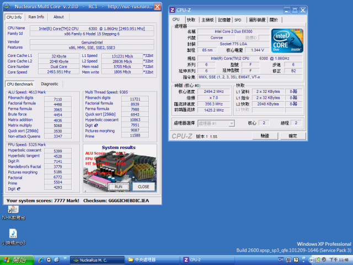The height and width of the screenshot is (265, 353).
Task: Click the L2 快取 value 2048 KBytes
Action: [268, 104]
